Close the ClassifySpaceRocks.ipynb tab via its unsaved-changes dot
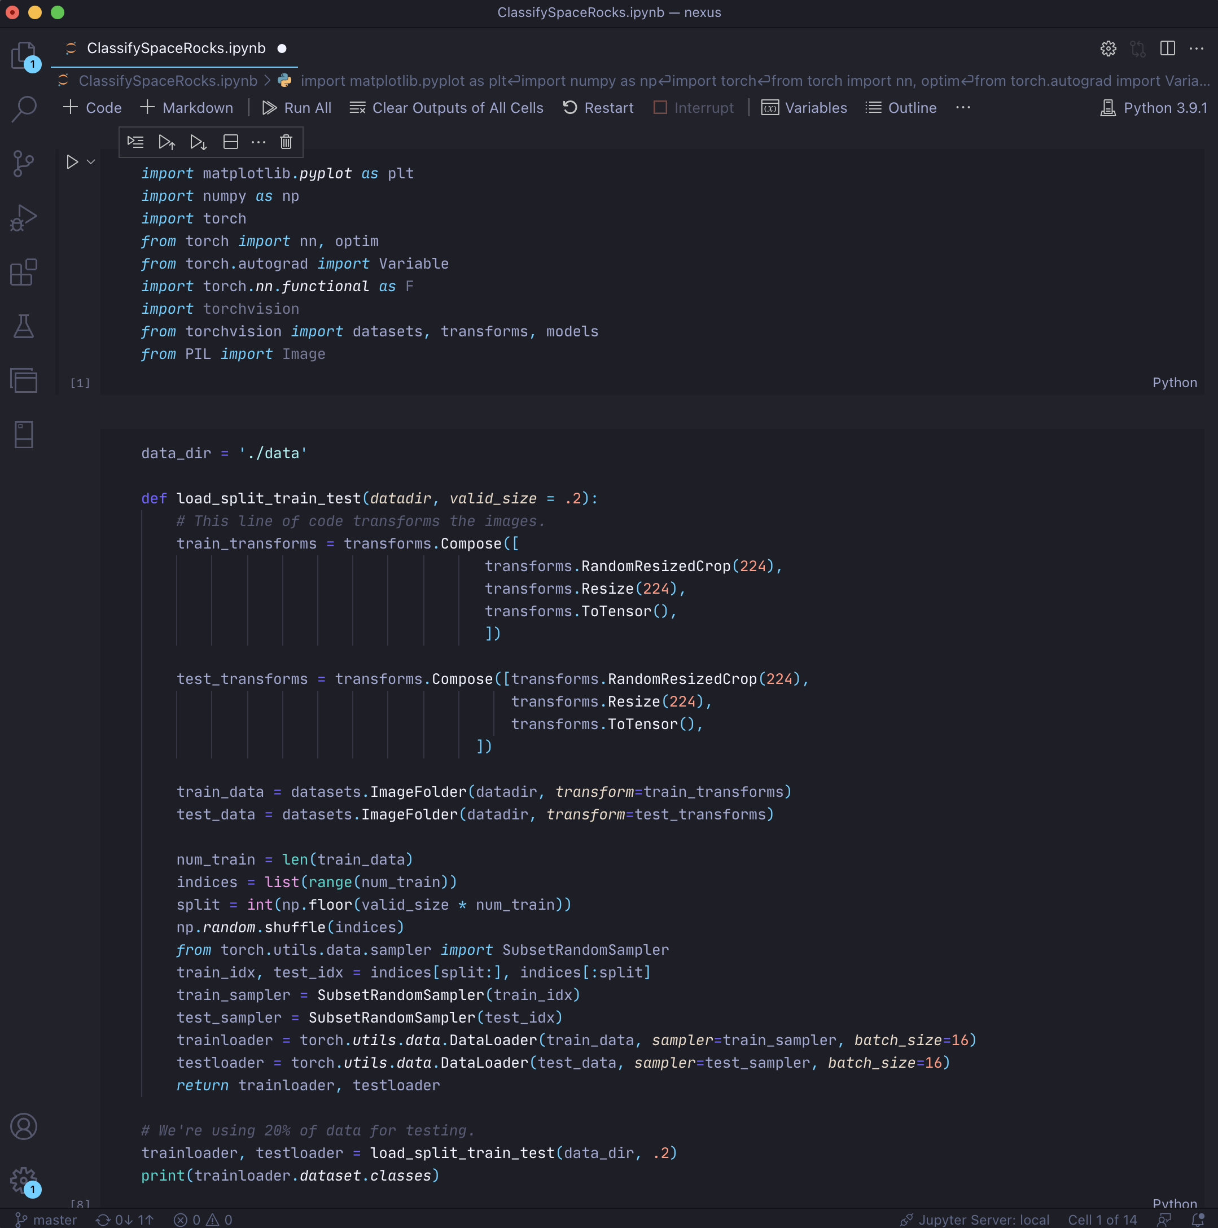This screenshot has width=1218, height=1228. (x=282, y=49)
